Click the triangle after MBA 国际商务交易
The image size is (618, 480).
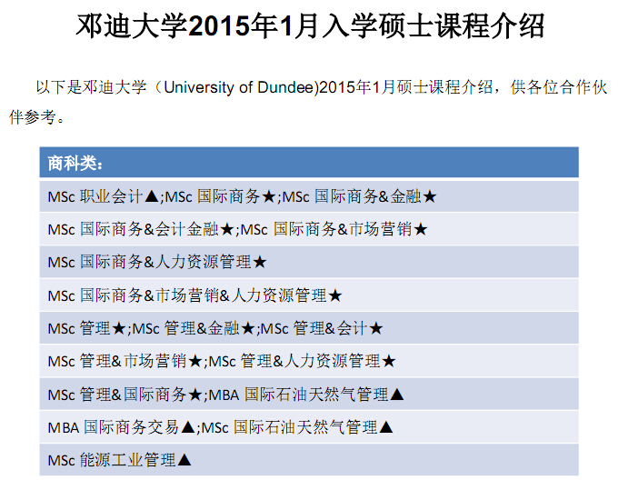186,426
